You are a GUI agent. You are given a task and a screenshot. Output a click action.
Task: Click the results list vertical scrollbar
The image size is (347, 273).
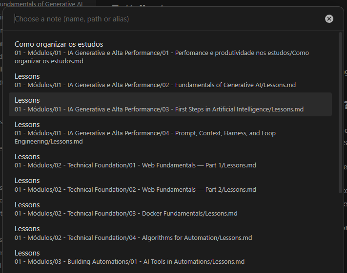pos(340,113)
